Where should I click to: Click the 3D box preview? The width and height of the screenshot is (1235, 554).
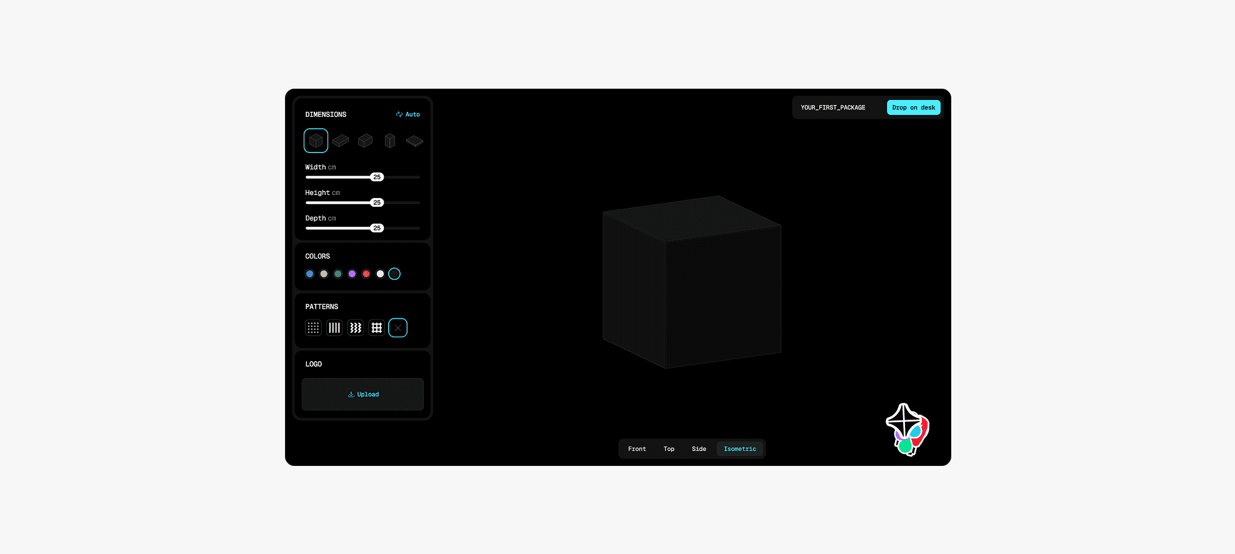click(692, 282)
